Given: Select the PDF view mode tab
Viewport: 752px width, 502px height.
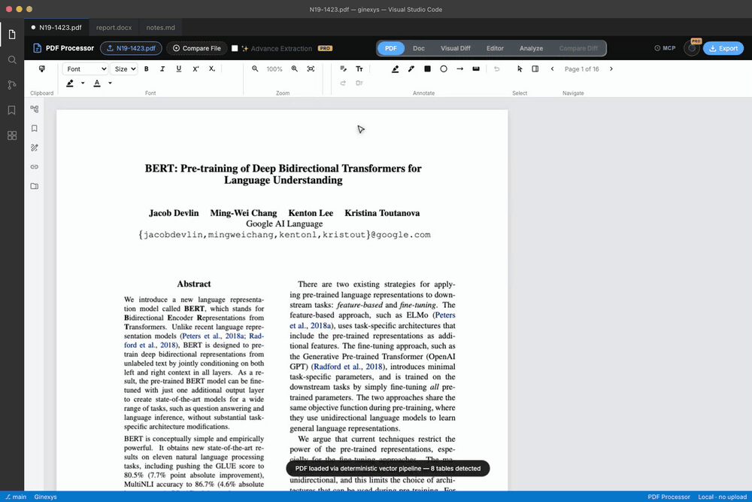Looking at the screenshot, I should [x=391, y=48].
